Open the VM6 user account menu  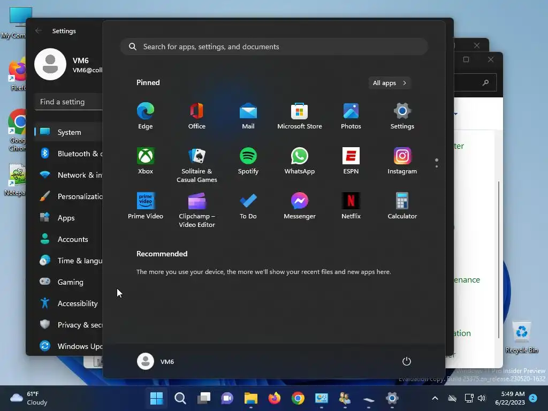click(x=156, y=361)
